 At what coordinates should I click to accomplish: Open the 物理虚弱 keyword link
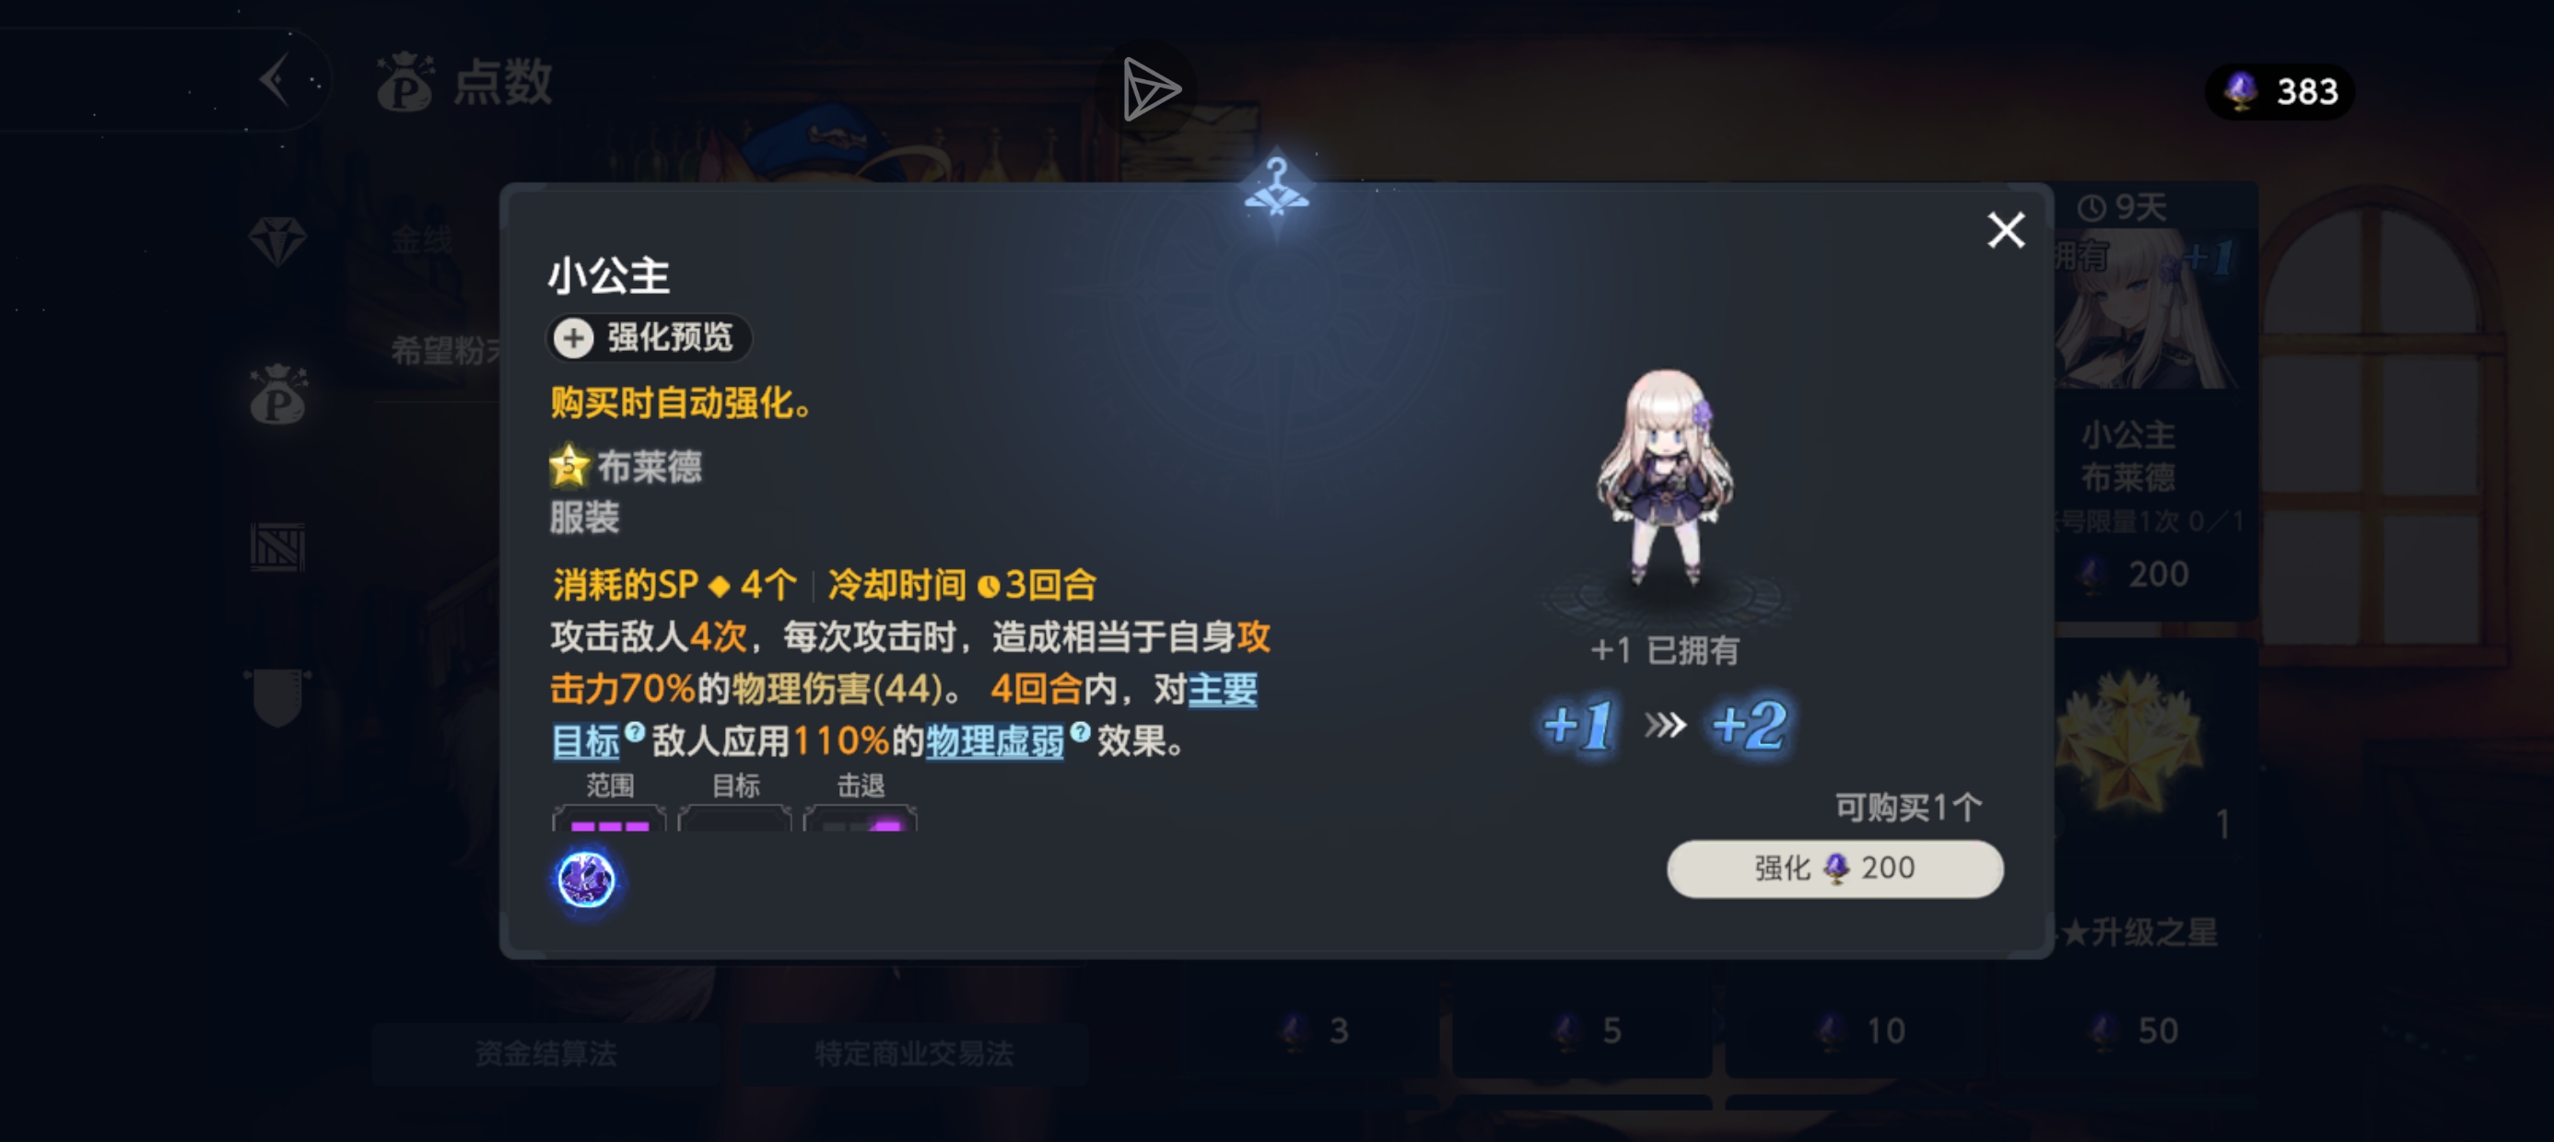pos(994,740)
